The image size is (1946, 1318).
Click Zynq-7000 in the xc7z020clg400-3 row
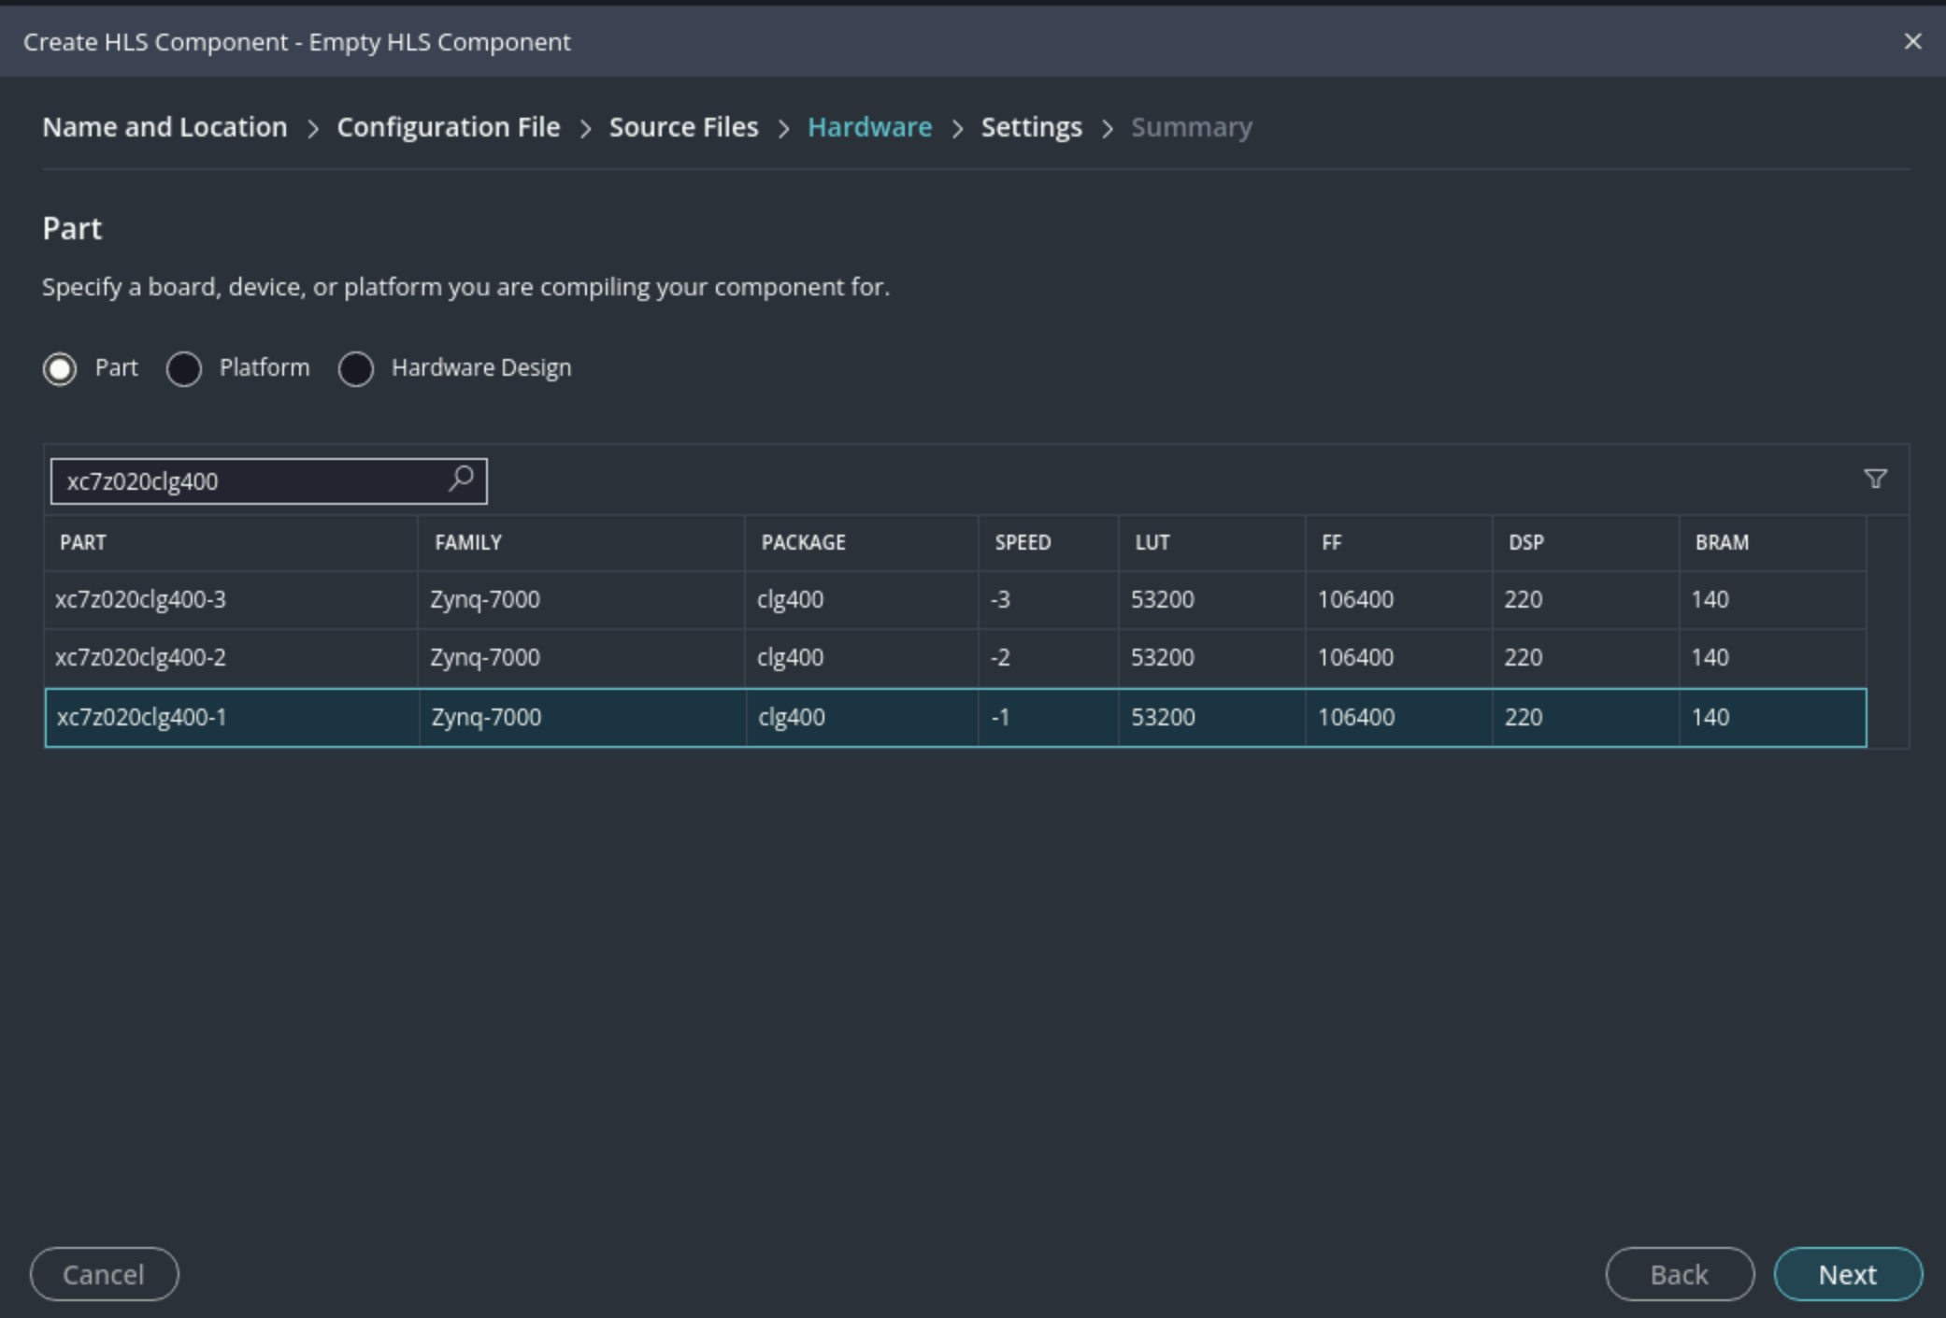[581, 600]
